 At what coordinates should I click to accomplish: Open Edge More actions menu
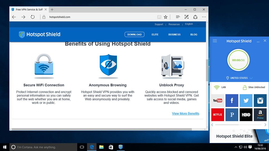tap(204, 17)
